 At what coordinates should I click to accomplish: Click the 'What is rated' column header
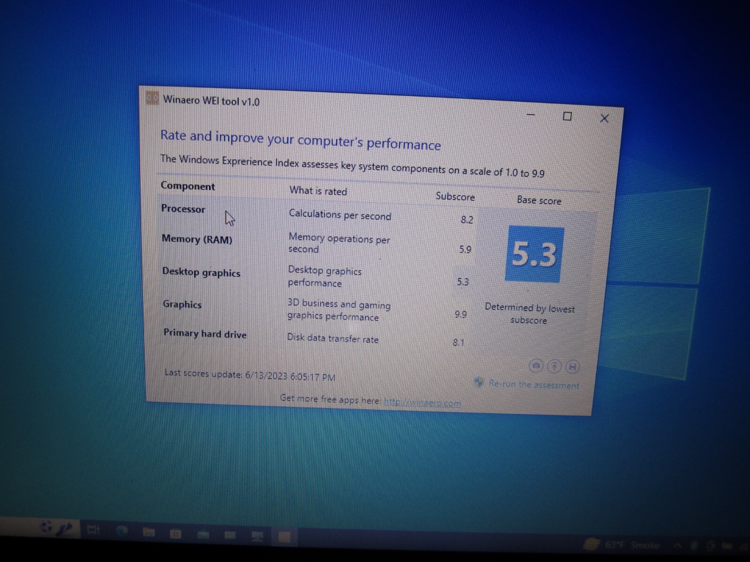tap(318, 191)
